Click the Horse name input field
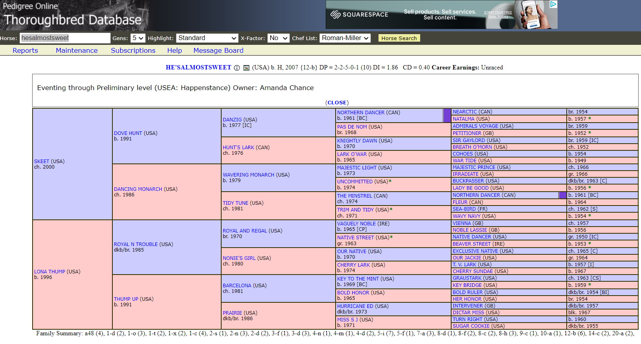This screenshot has width=641, height=344. 65,38
